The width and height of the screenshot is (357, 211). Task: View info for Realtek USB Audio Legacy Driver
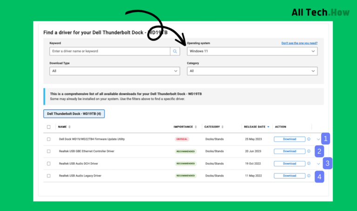click(x=309, y=176)
